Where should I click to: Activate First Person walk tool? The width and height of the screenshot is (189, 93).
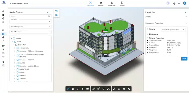(83, 89)
